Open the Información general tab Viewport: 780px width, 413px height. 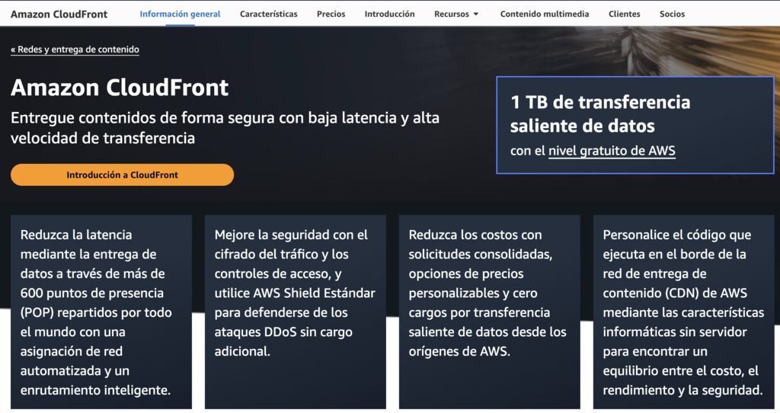click(x=180, y=14)
